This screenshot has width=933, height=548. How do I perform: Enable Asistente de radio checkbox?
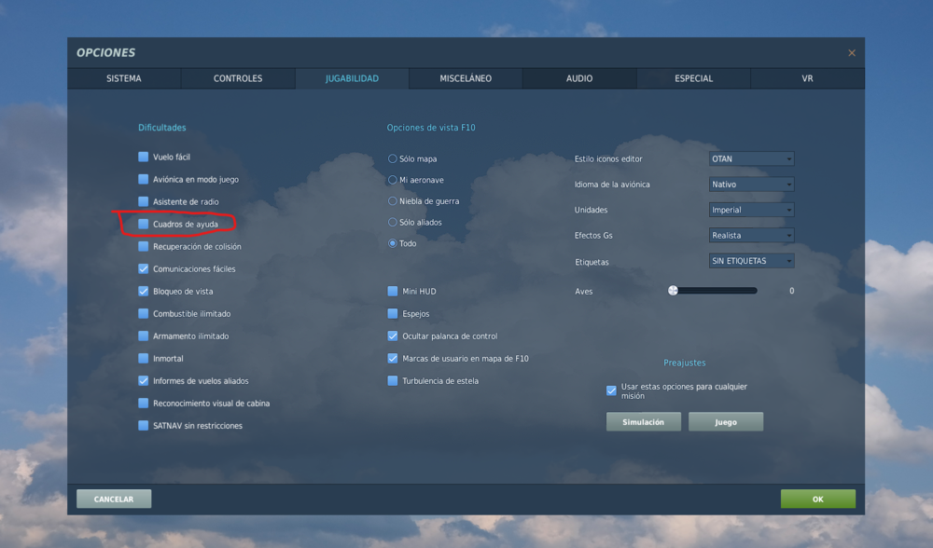[x=144, y=201]
